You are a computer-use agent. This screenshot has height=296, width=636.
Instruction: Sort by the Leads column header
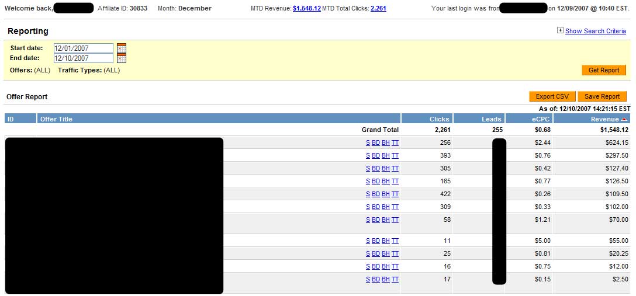(479, 119)
